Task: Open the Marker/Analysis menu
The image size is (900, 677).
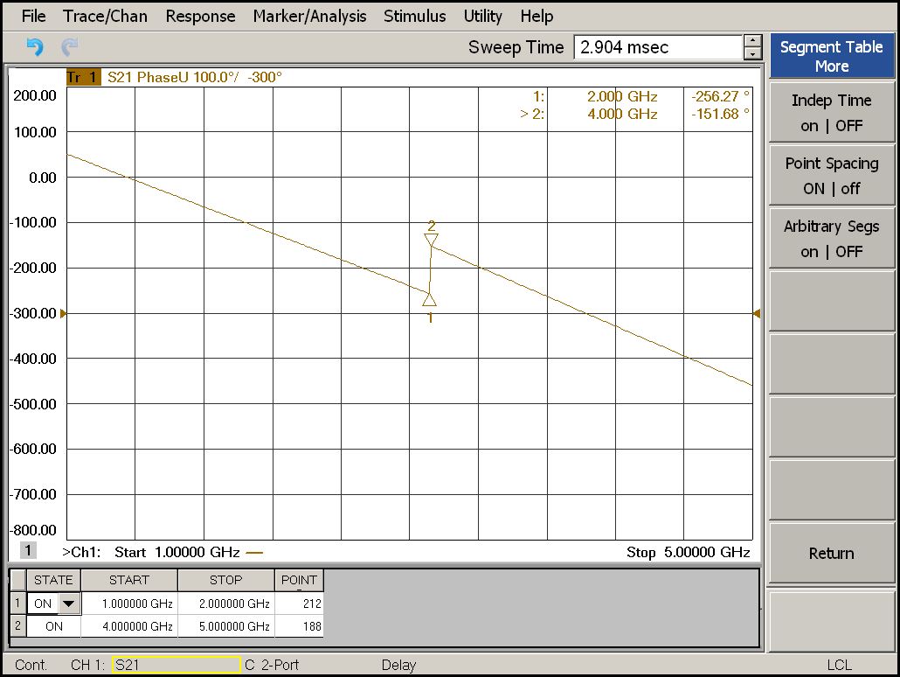Action: click(309, 16)
